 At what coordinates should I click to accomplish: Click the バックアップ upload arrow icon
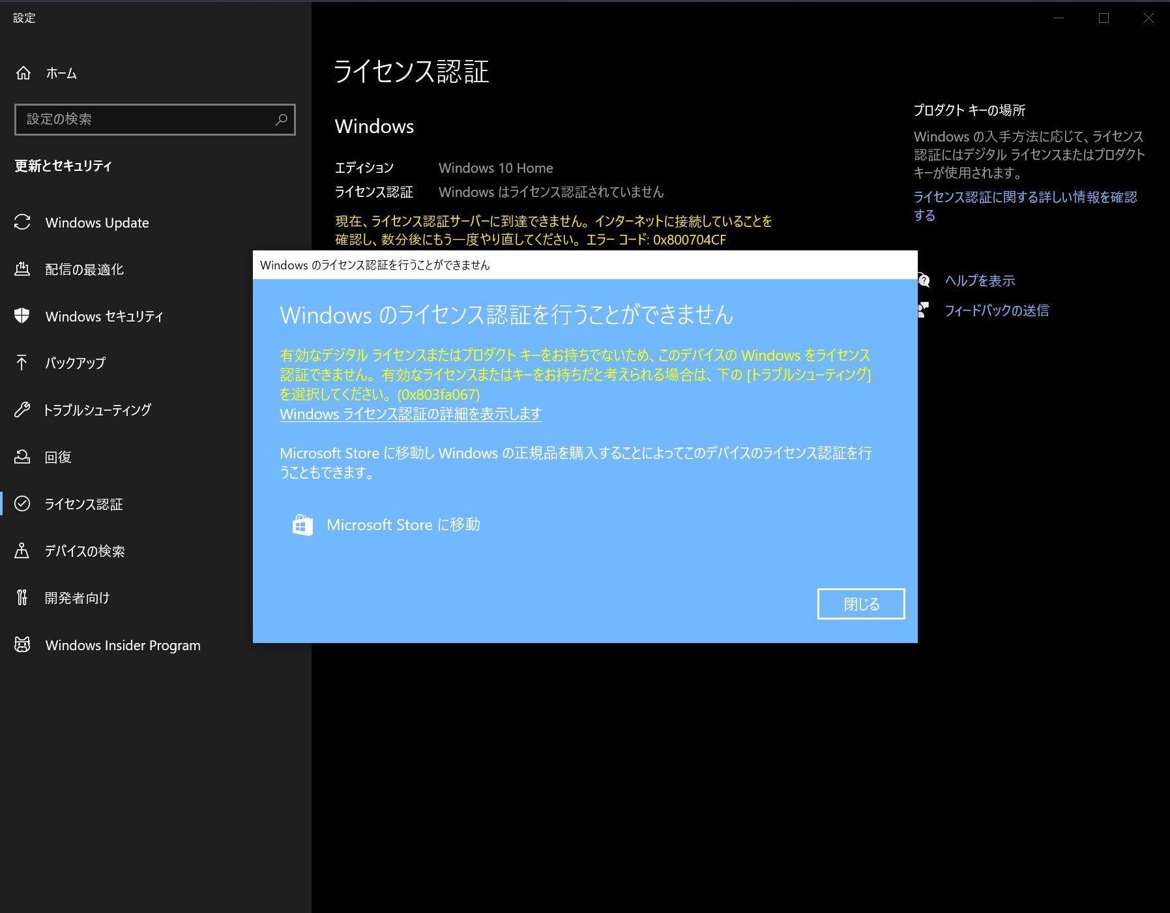[22, 363]
